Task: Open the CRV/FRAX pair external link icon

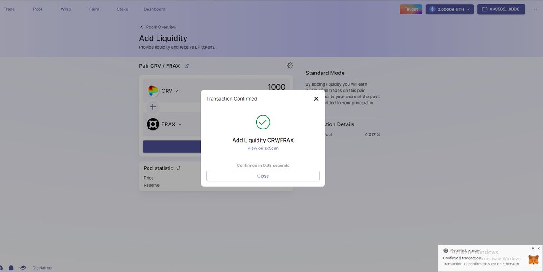Action: pyautogui.click(x=186, y=66)
